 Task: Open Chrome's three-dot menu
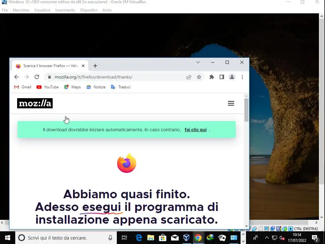242,77
